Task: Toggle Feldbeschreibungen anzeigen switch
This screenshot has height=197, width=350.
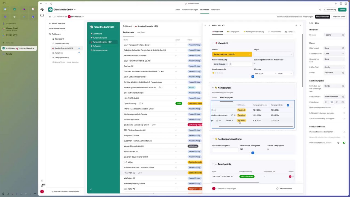Action: click(x=344, y=113)
